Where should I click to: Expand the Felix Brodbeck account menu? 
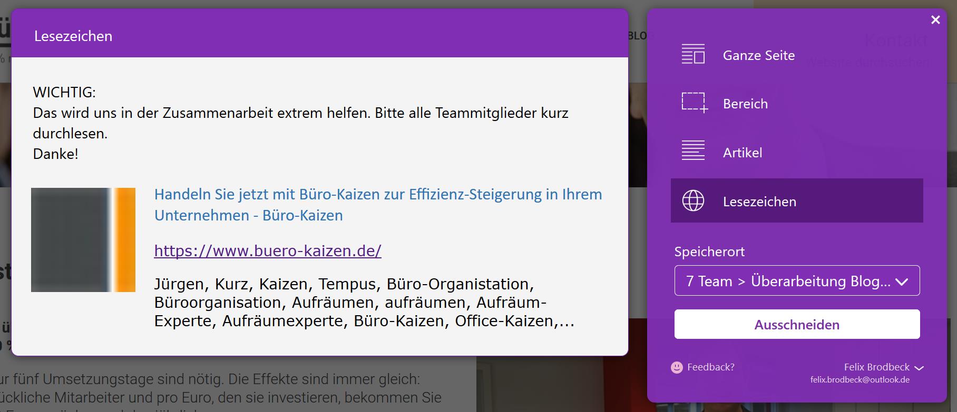(883, 367)
